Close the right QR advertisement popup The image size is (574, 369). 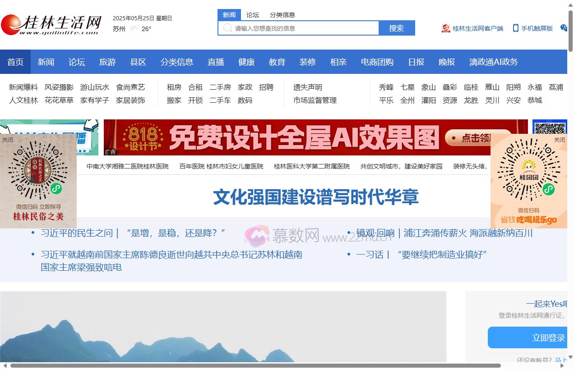coord(560,140)
